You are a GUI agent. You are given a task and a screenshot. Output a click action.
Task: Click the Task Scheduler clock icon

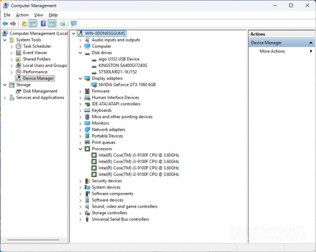coord(18,46)
